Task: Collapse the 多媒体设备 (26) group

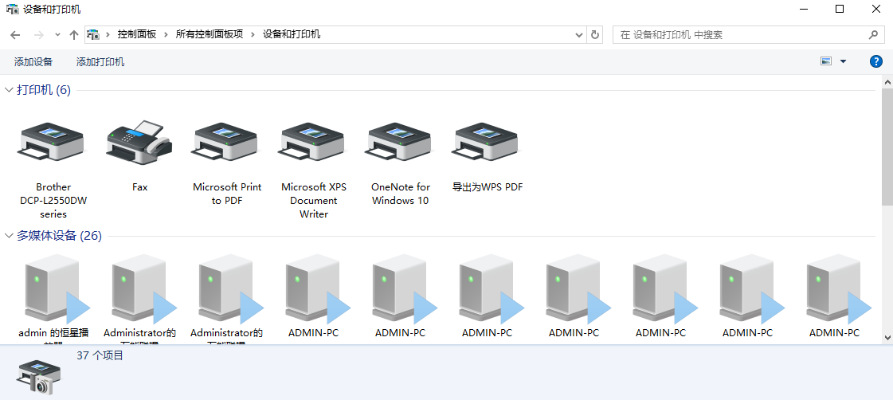Action: point(10,235)
